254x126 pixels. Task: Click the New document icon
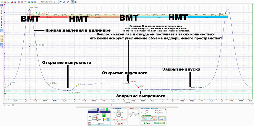[2, 2]
